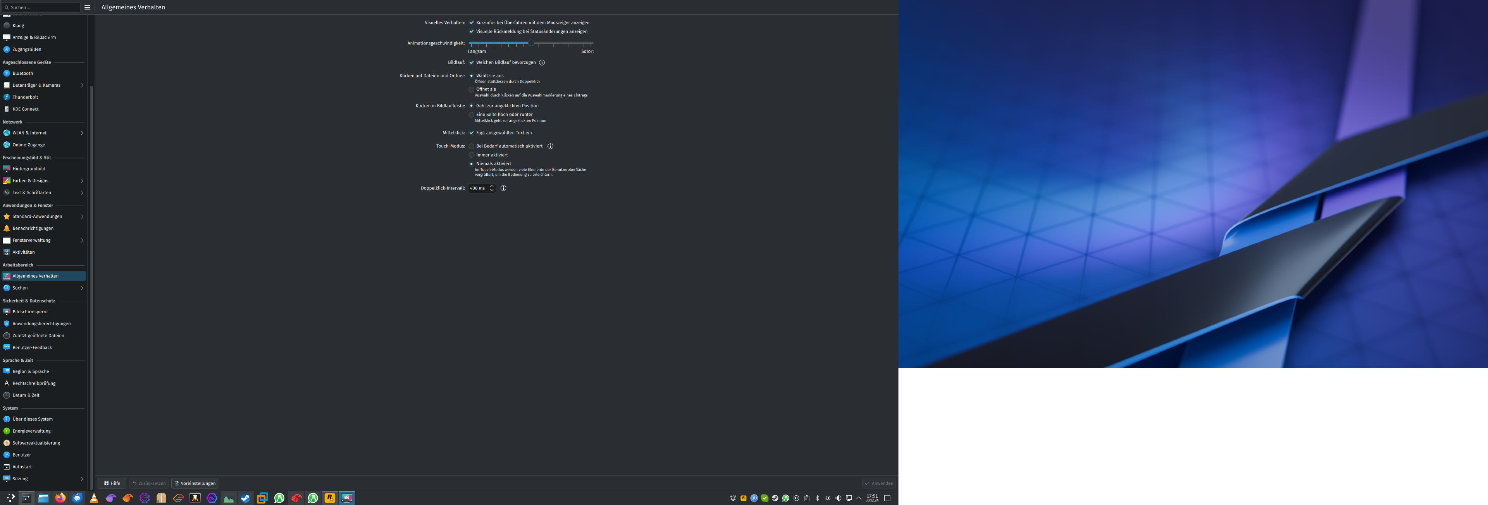
Task: Open KDE Connect in the sidebar
Action: [26, 109]
